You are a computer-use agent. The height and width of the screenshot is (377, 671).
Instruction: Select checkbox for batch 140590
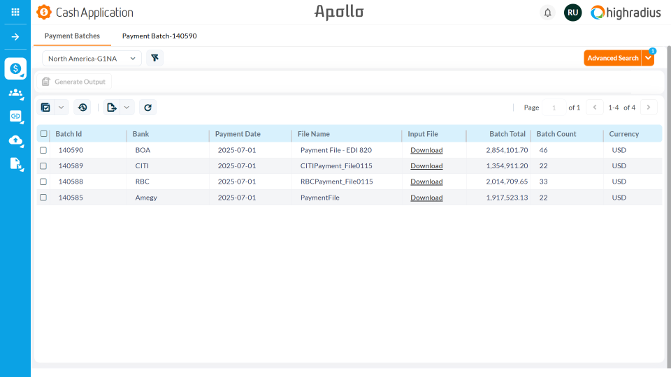(x=43, y=150)
